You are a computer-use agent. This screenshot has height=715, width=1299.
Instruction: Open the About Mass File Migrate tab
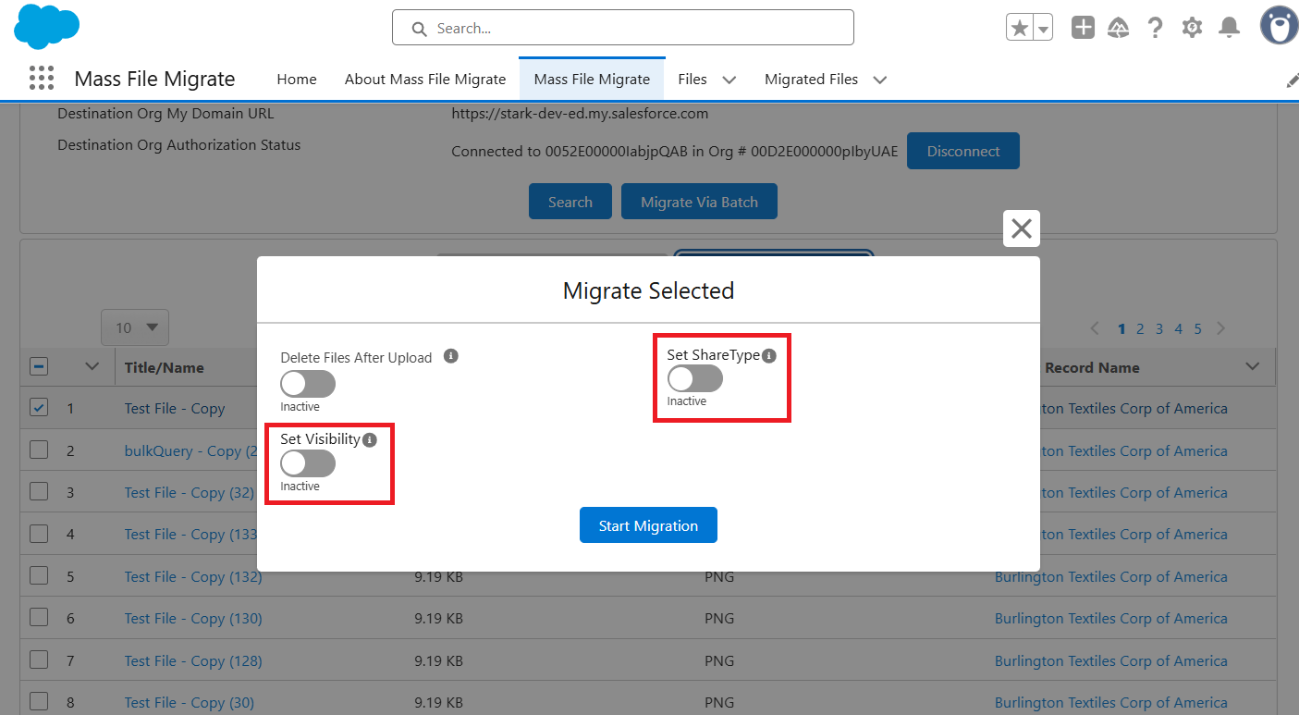point(425,80)
